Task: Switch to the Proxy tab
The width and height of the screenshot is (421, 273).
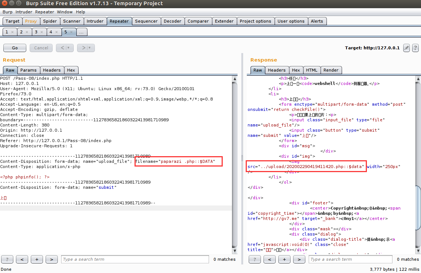Action: pos(31,21)
